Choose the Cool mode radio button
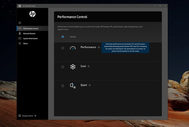189x127 pixels. tap(63, 67)
